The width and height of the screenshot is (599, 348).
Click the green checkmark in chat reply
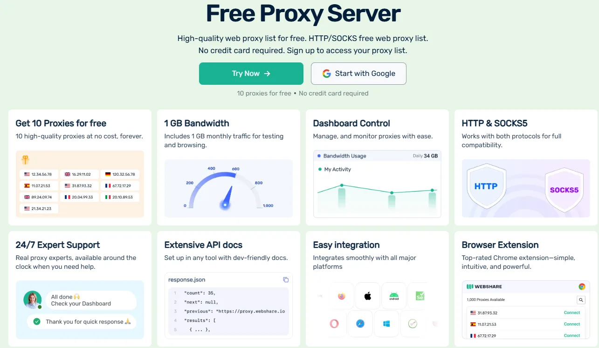[37, 321]
